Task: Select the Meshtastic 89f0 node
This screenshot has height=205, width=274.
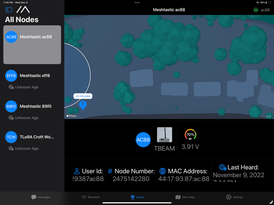Action: click(x=32, y=110)
